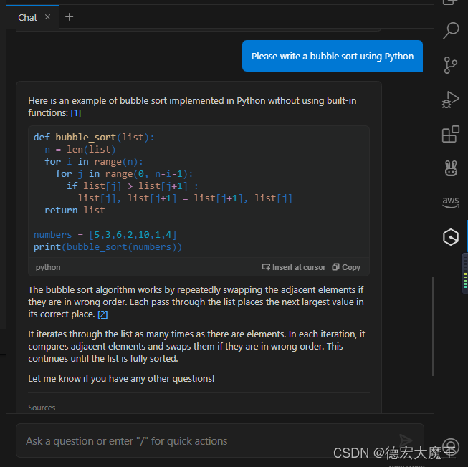The image size is (468, 467).
Task: Click the send message arrow icon
Action: [406, 440]
